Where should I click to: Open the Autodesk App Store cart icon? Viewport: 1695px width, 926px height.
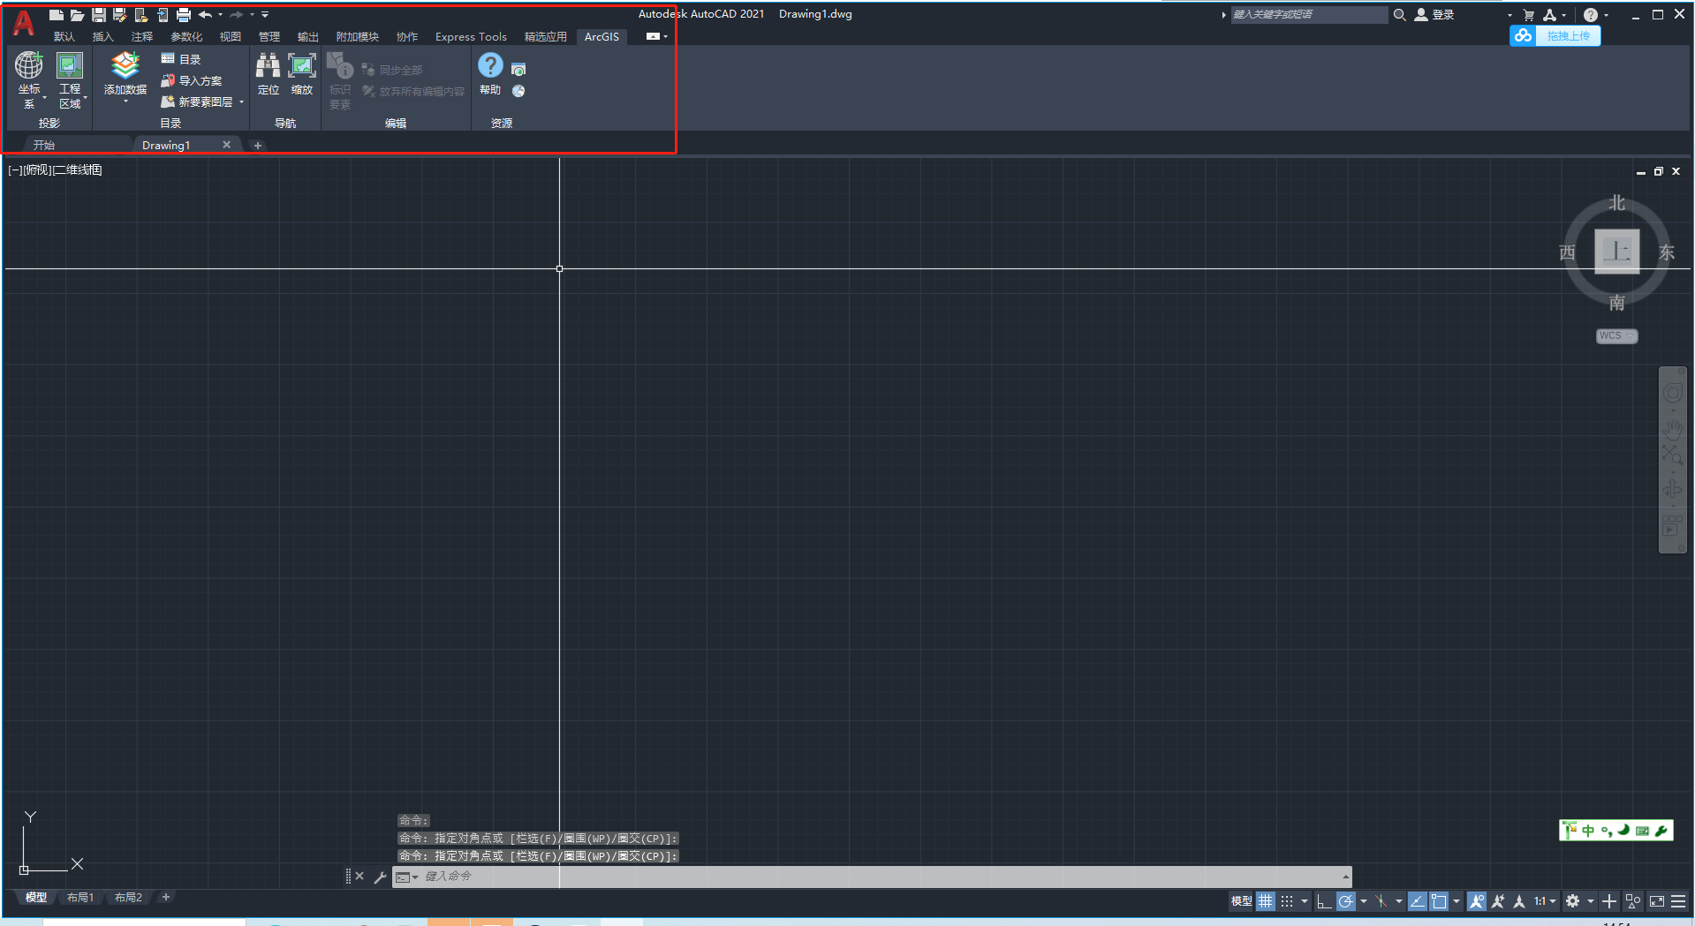[x=1529, y=15]
